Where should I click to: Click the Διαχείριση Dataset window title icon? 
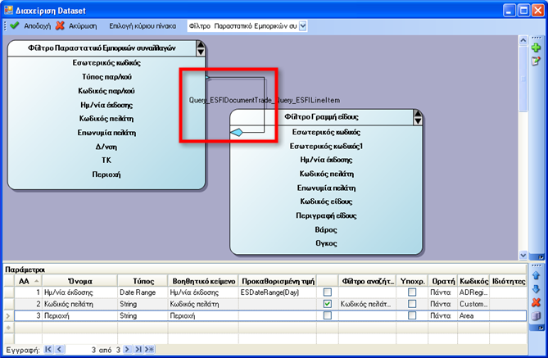(x=8, y=10)
